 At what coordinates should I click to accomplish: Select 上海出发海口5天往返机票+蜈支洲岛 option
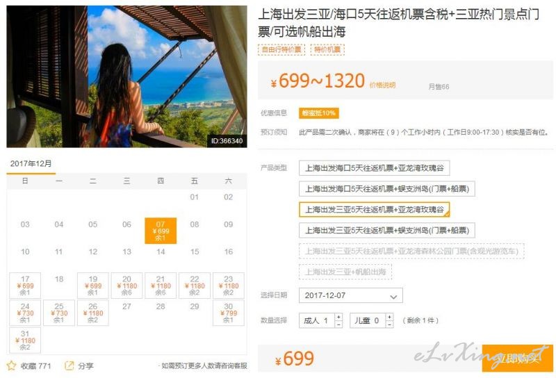coord(387,189)
